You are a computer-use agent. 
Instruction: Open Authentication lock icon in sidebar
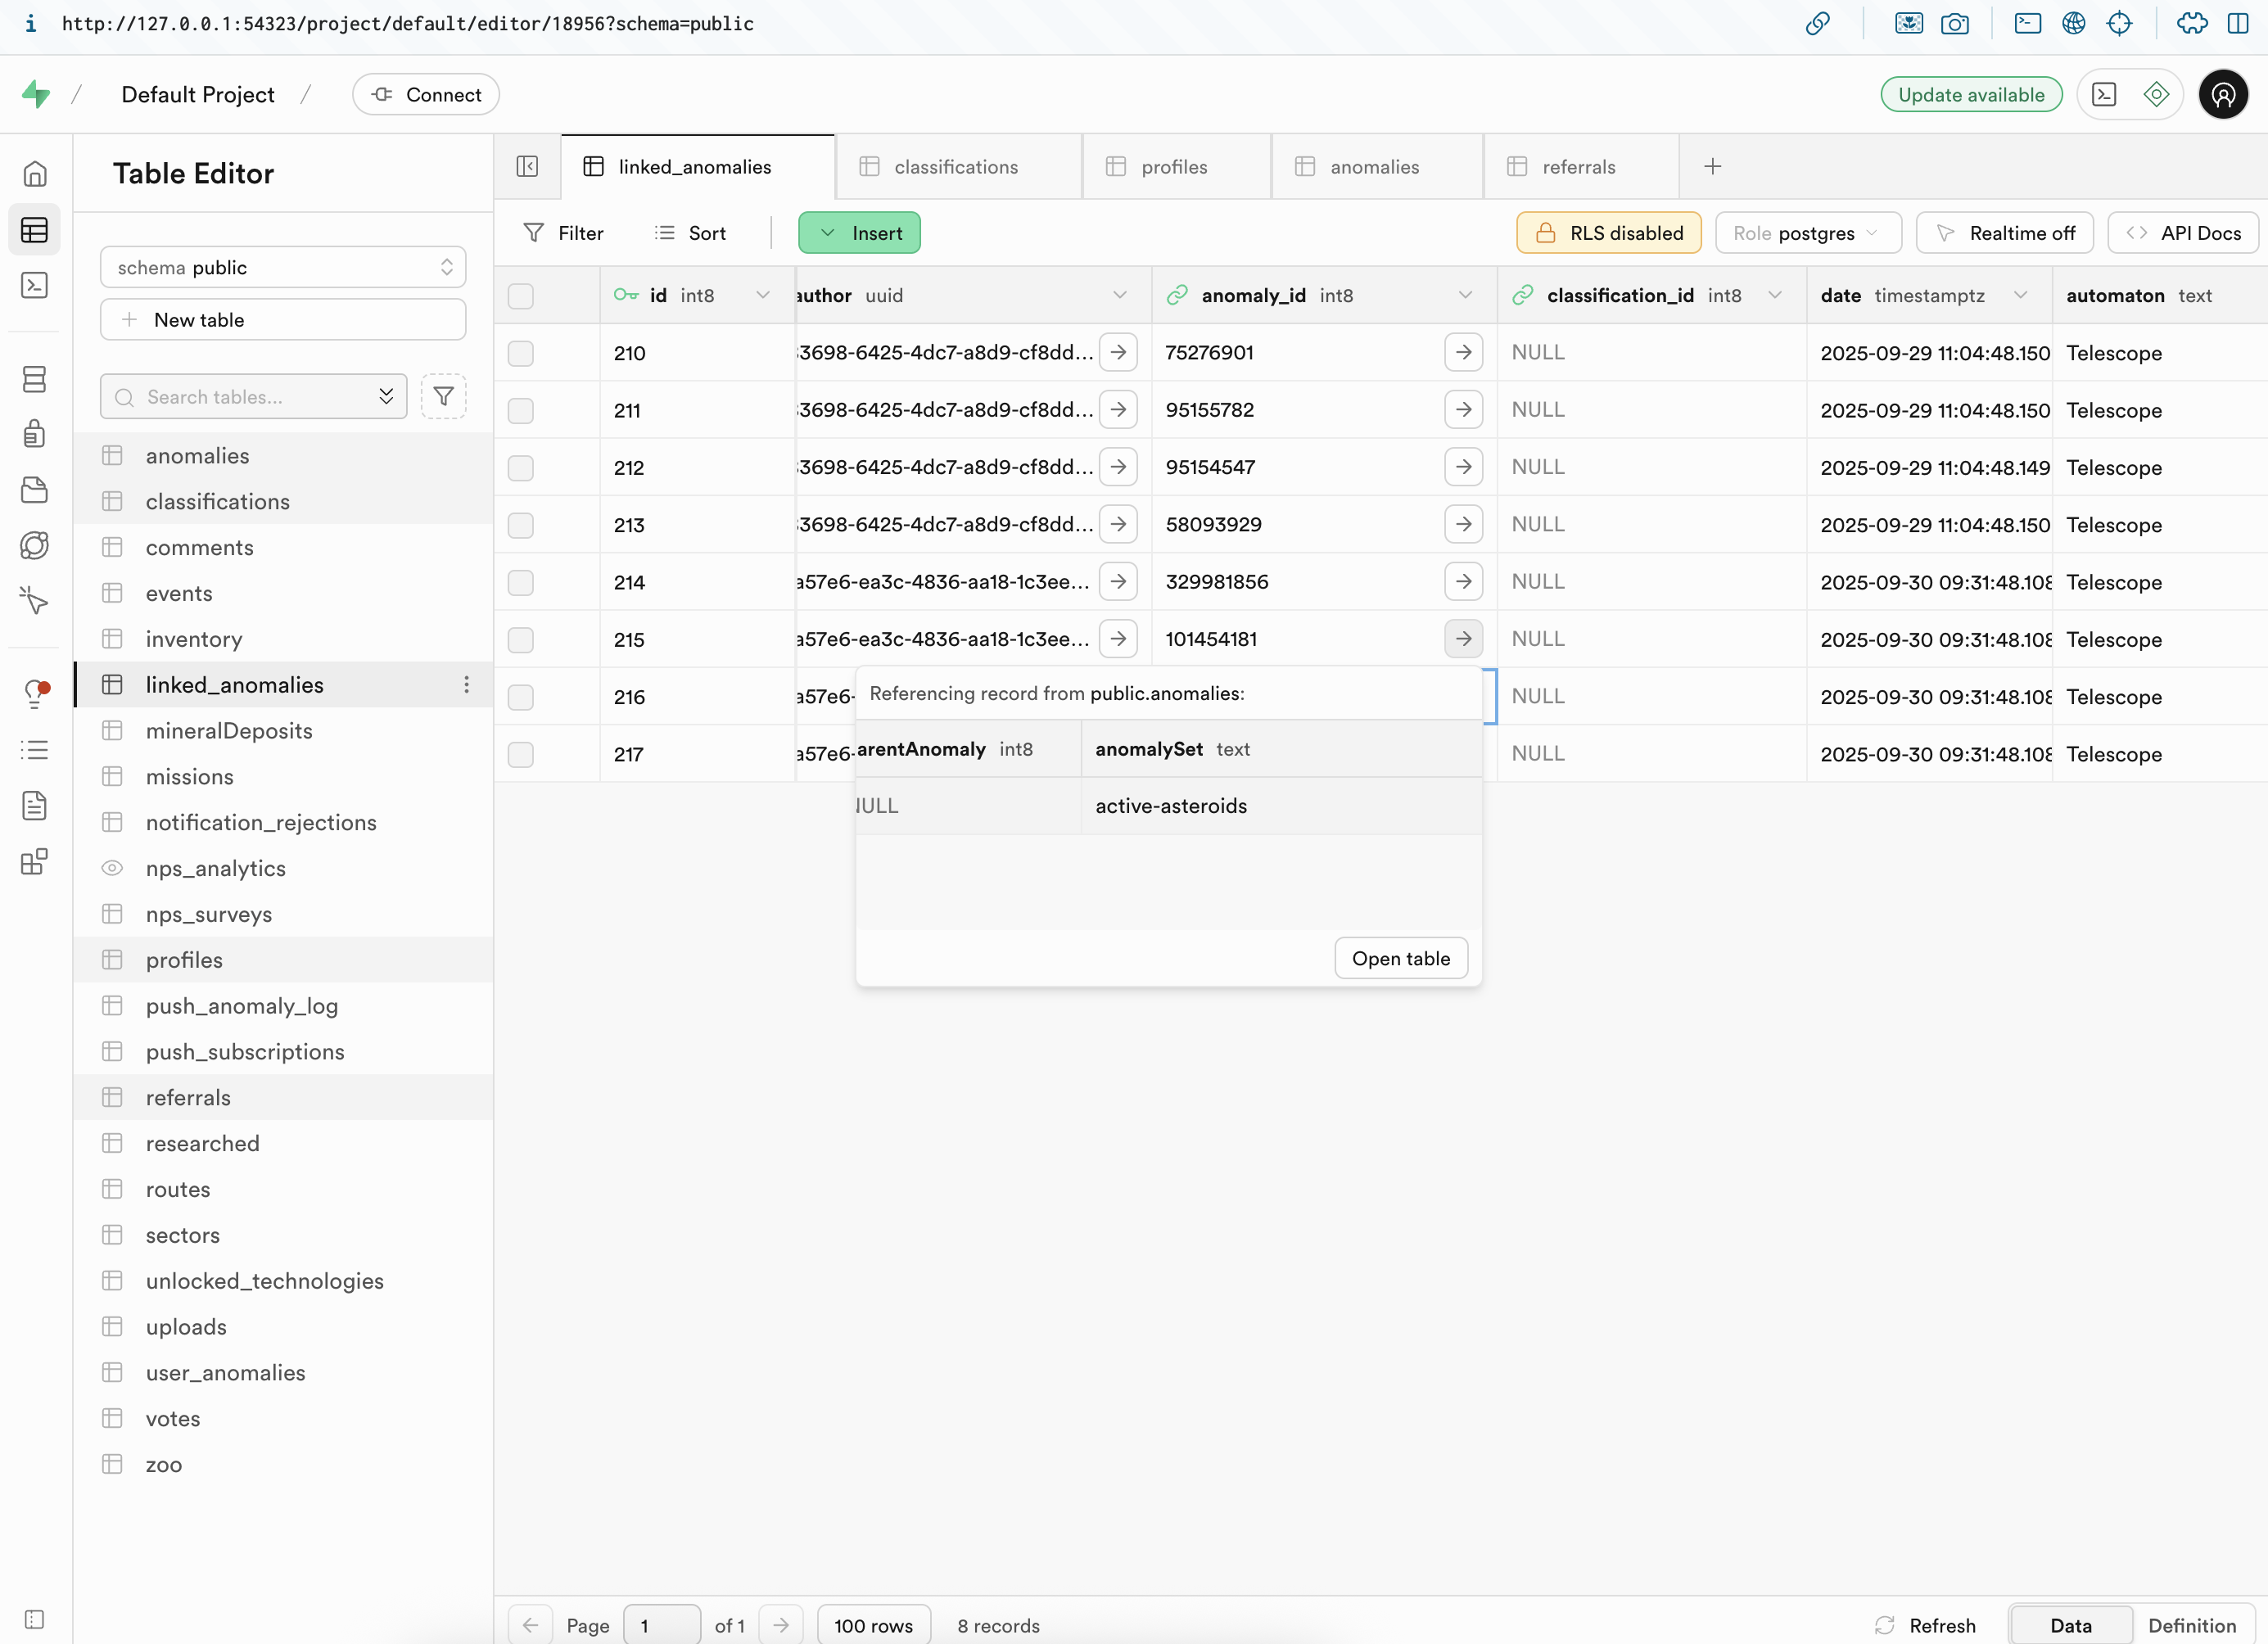click(35, 434)
